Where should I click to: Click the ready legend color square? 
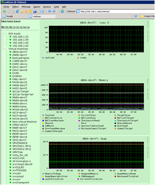[x=78, y=58]
